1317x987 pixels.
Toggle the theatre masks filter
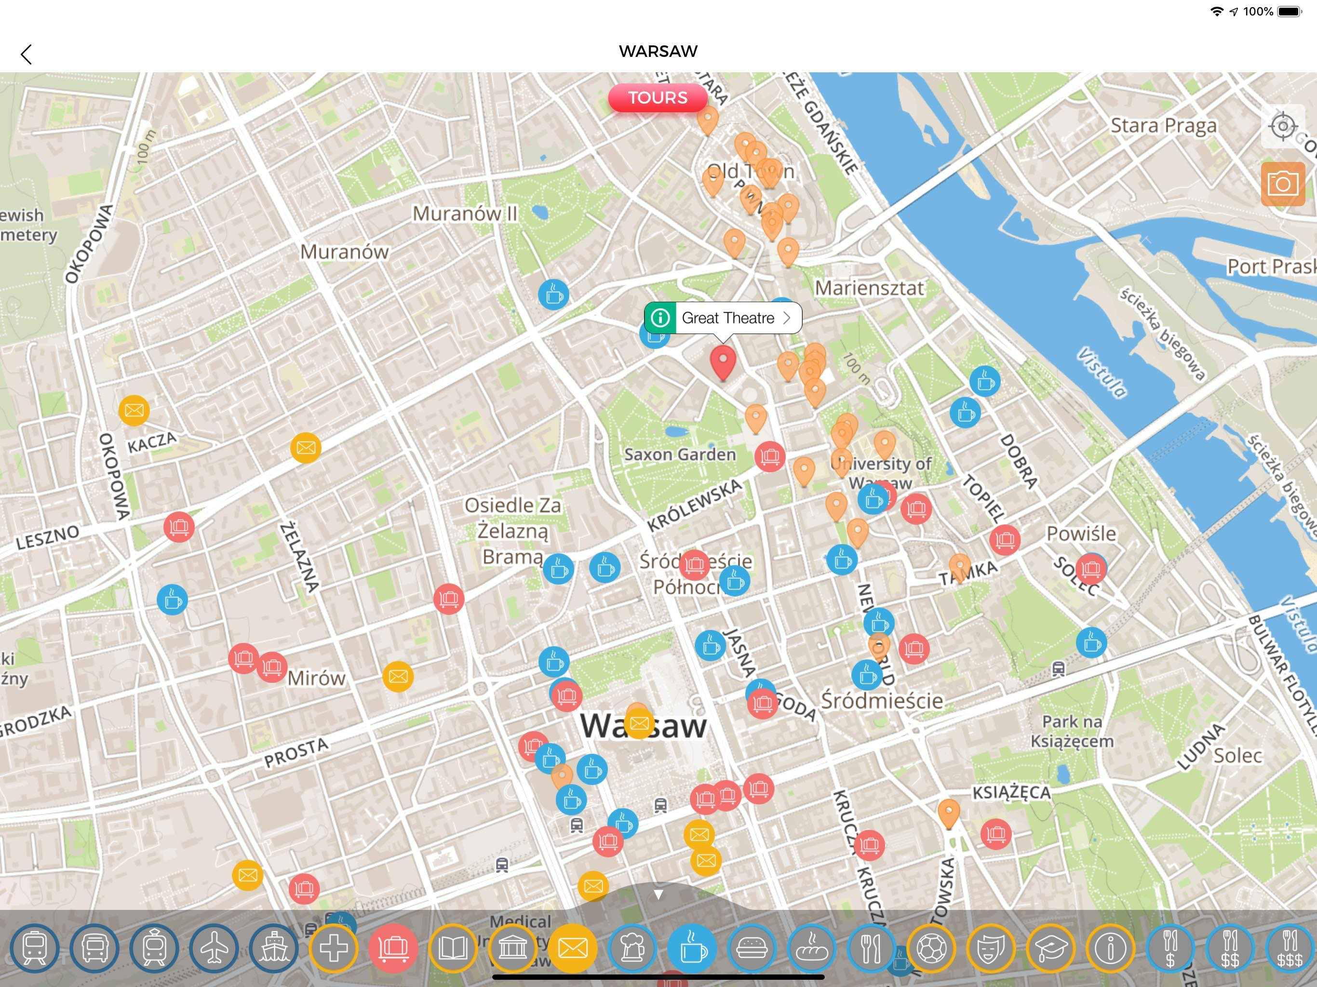[x=991, y=948]
